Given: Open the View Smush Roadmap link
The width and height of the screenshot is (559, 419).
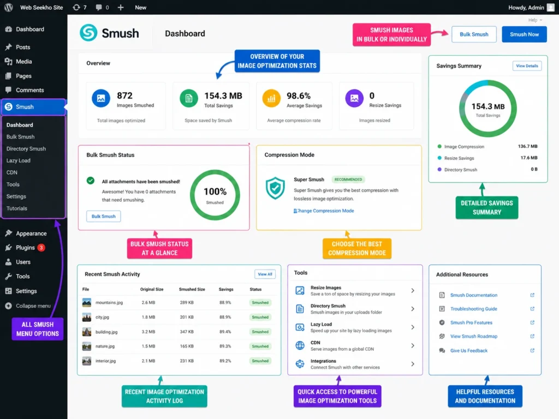Looking at the screenshot, I should (x=473, y=336).
